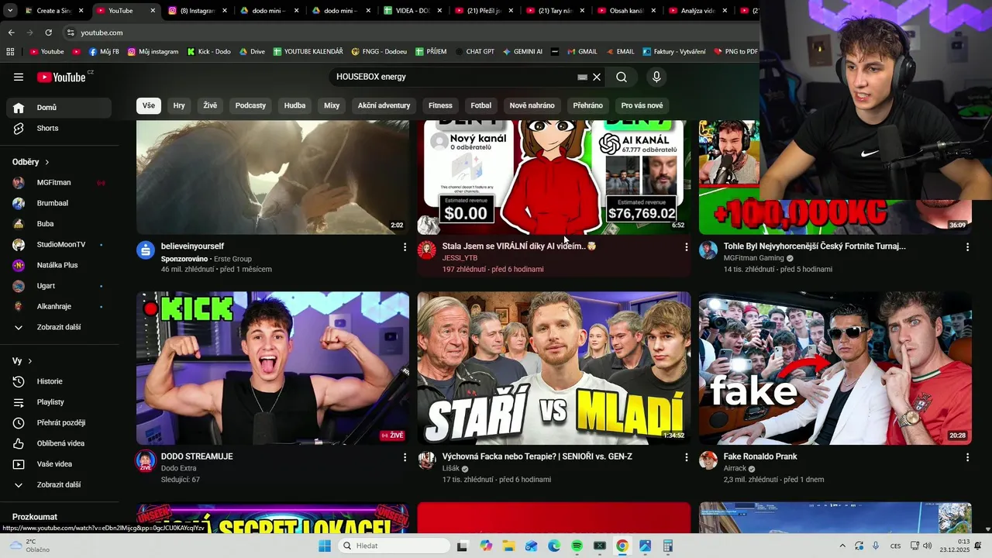Image resolution: width=992 pixels, height=558 pixels.
Task: Open Vaše videa in sidebar
Action: point(59,464)
